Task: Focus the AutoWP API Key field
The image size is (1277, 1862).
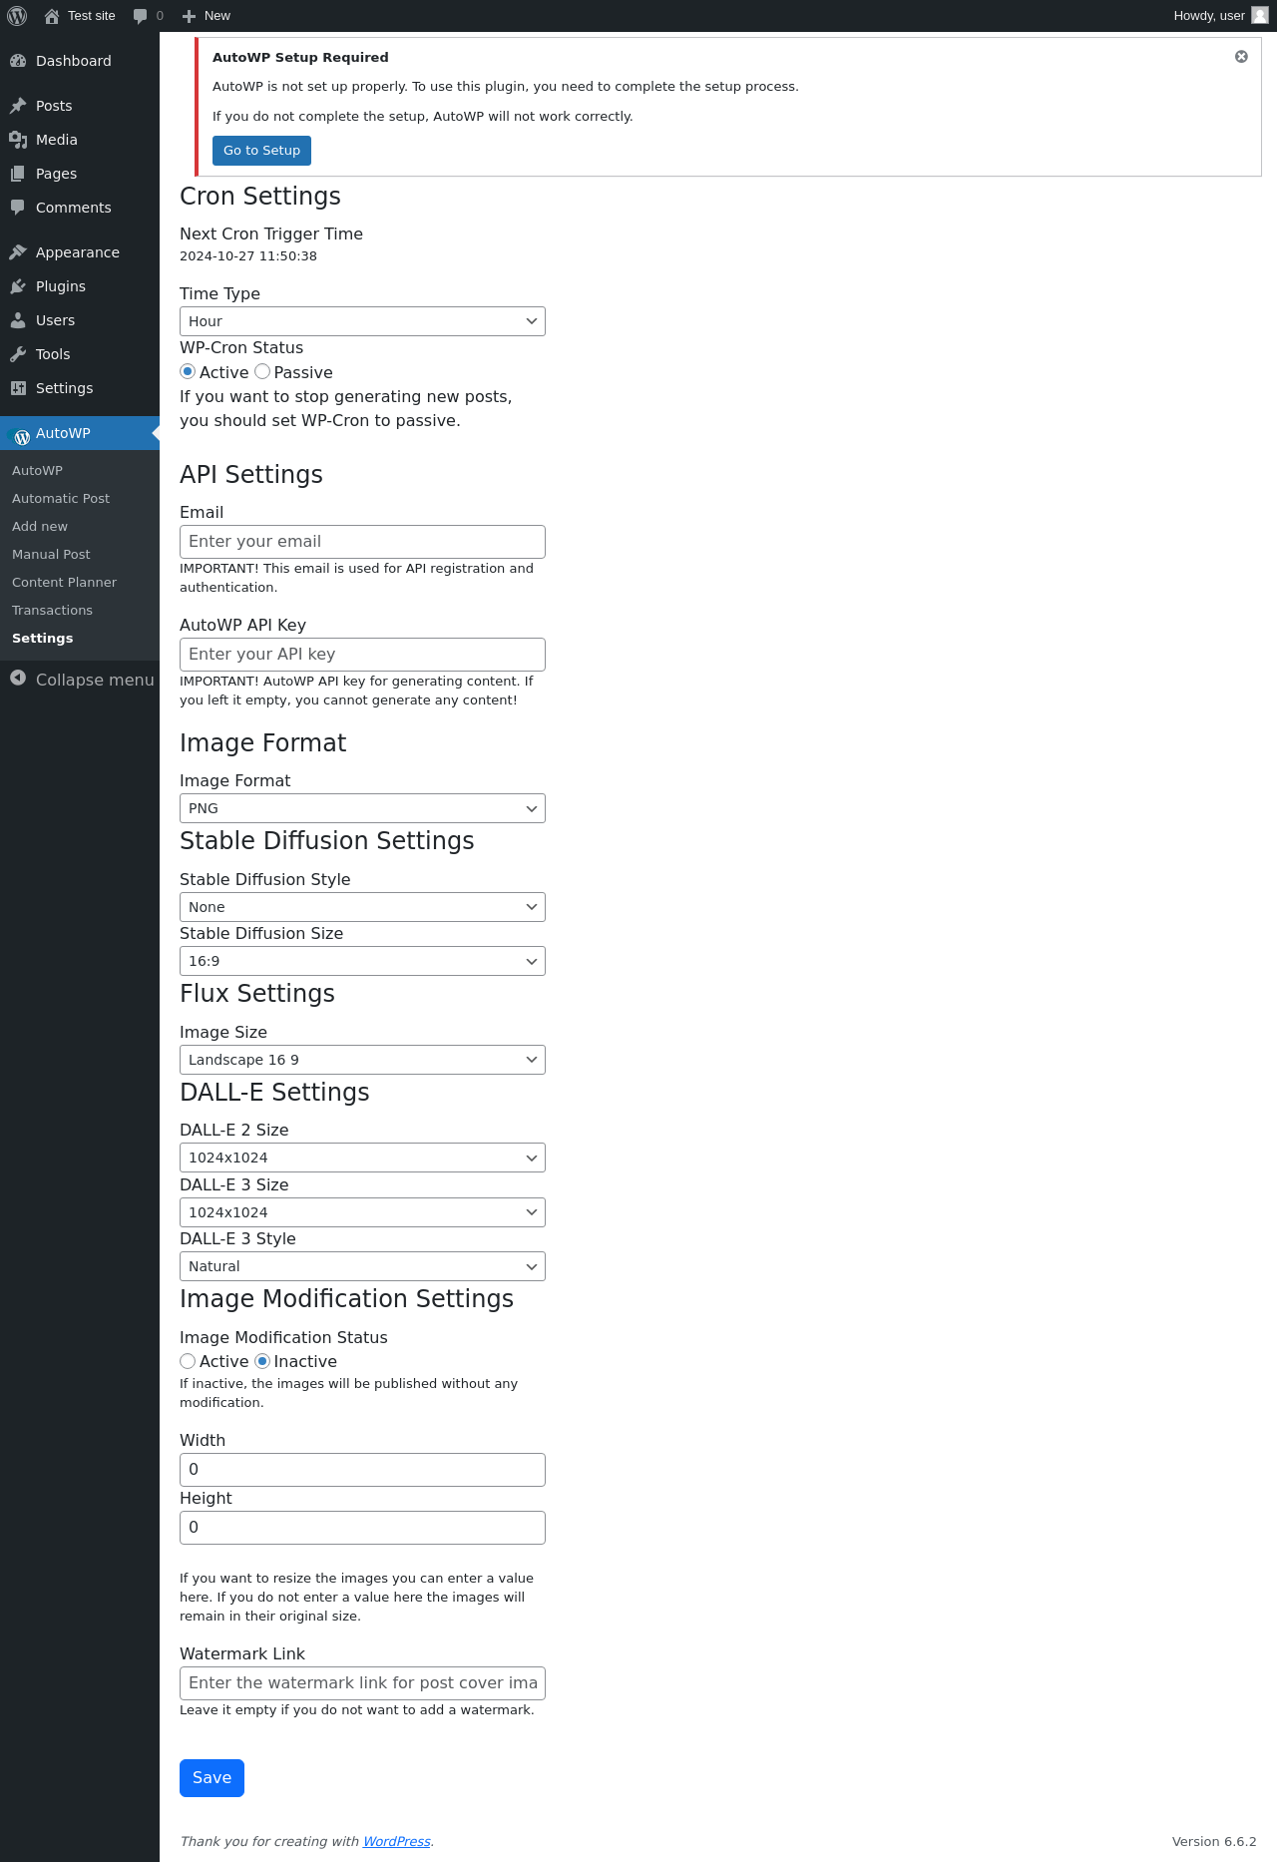Action: click(362, 655)
